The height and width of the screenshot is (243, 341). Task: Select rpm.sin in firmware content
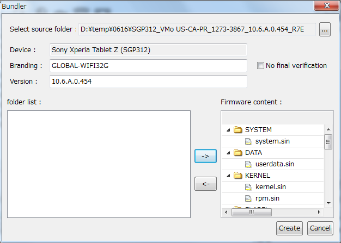267,198
